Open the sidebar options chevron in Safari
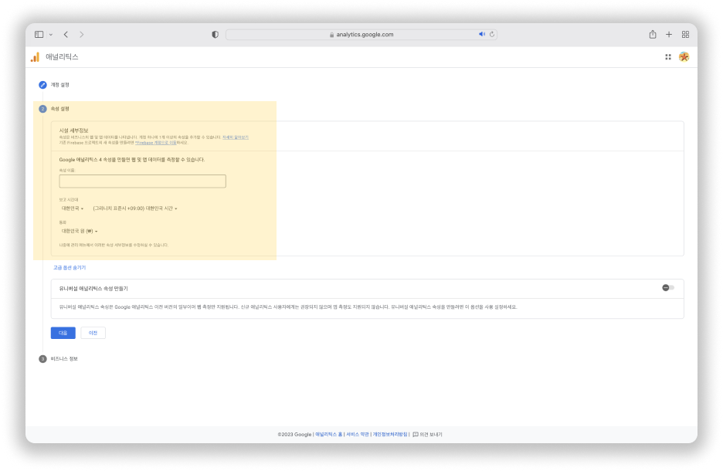The image size is (723, 471). 51,35
